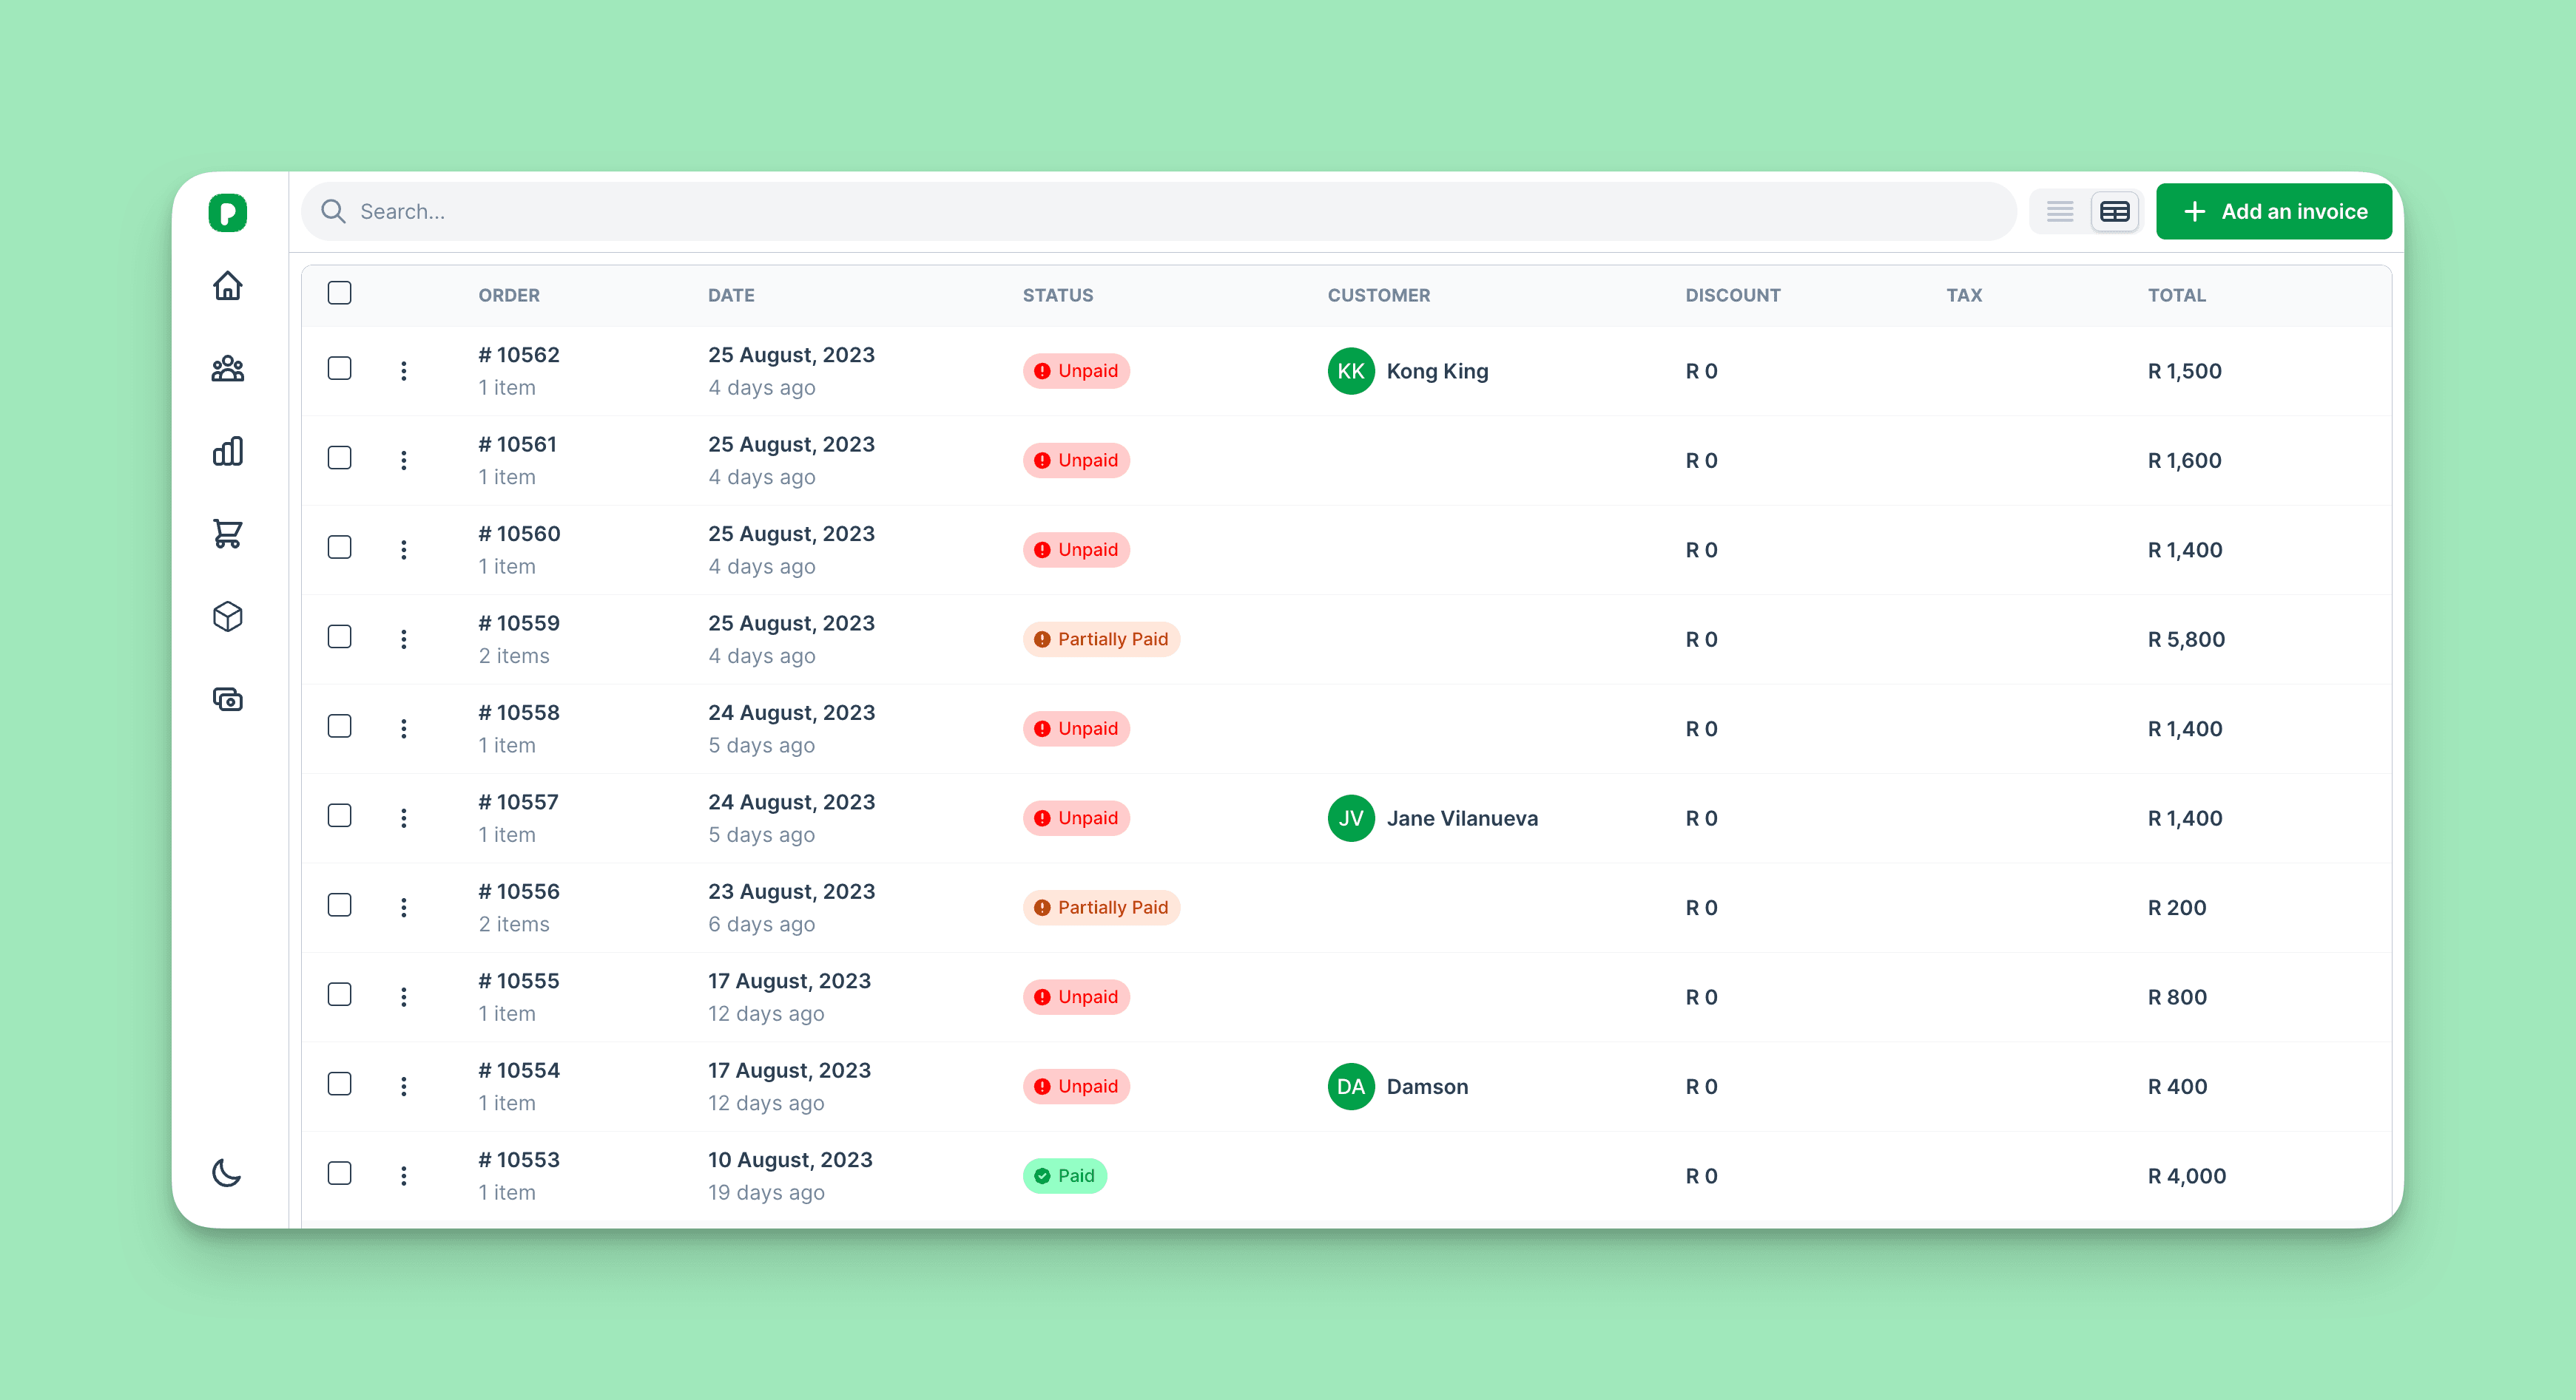The height and width of the screenshot is (1400, 2576).
Task: Open the Payments icon in the sidebar
Action: 227,699
